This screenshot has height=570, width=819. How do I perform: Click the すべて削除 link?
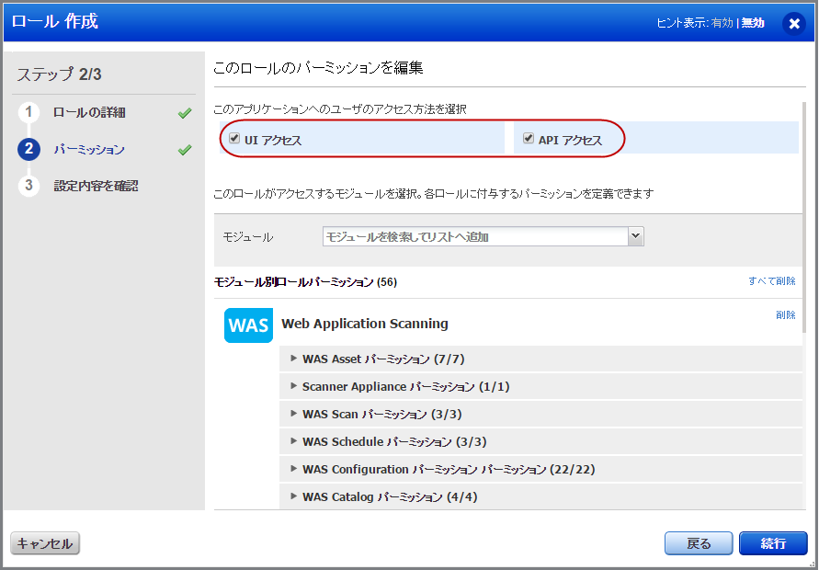[774, 281]
